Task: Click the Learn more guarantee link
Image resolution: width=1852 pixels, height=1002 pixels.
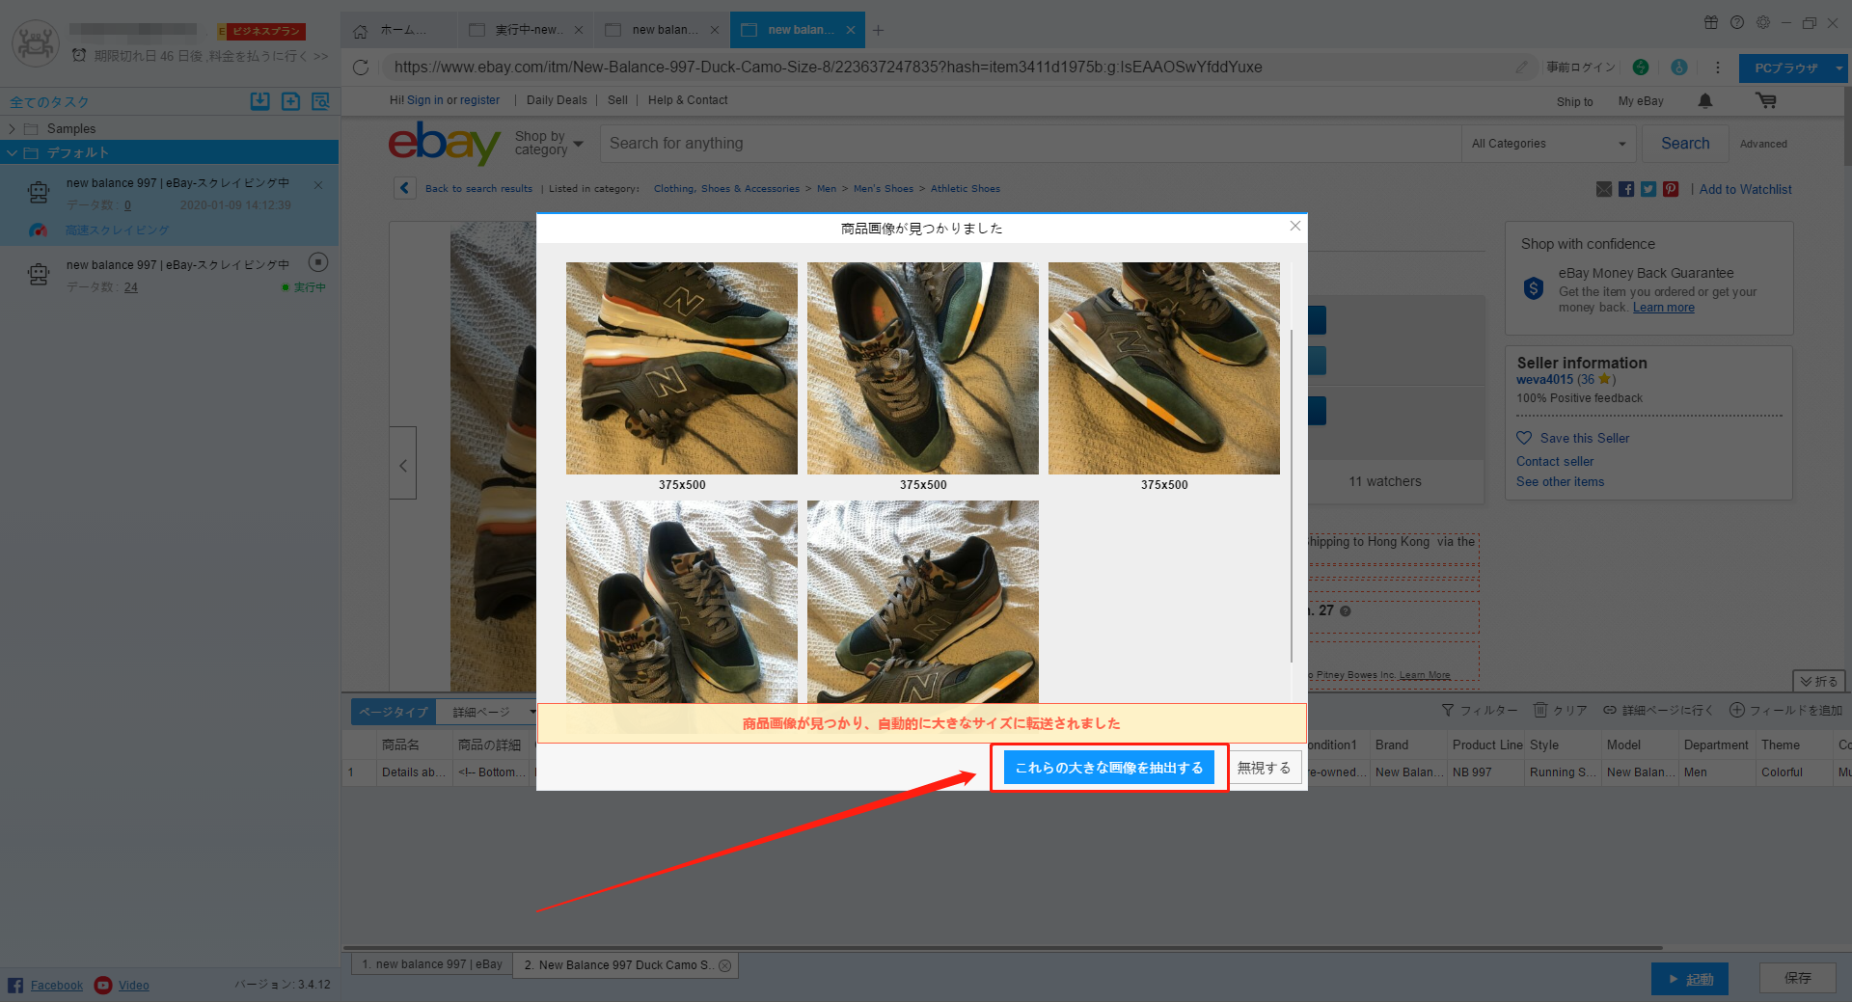Action: point(1663,308)
